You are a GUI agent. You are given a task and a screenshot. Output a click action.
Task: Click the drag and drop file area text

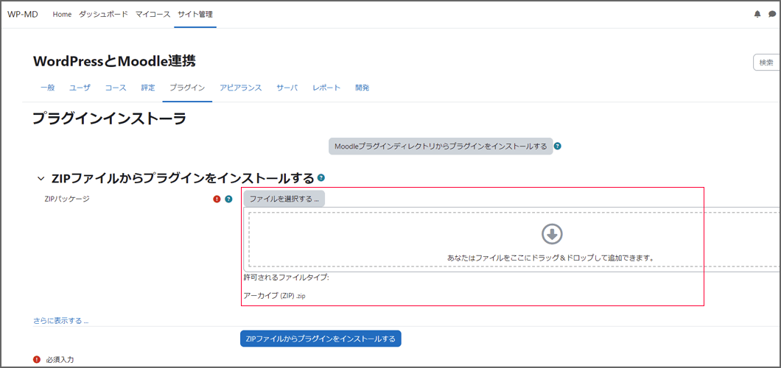click(x=550, y=258)
